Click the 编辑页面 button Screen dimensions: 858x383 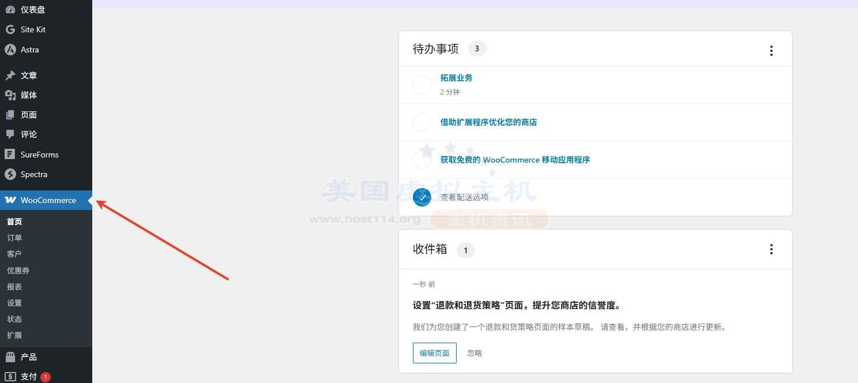[434, 352]
